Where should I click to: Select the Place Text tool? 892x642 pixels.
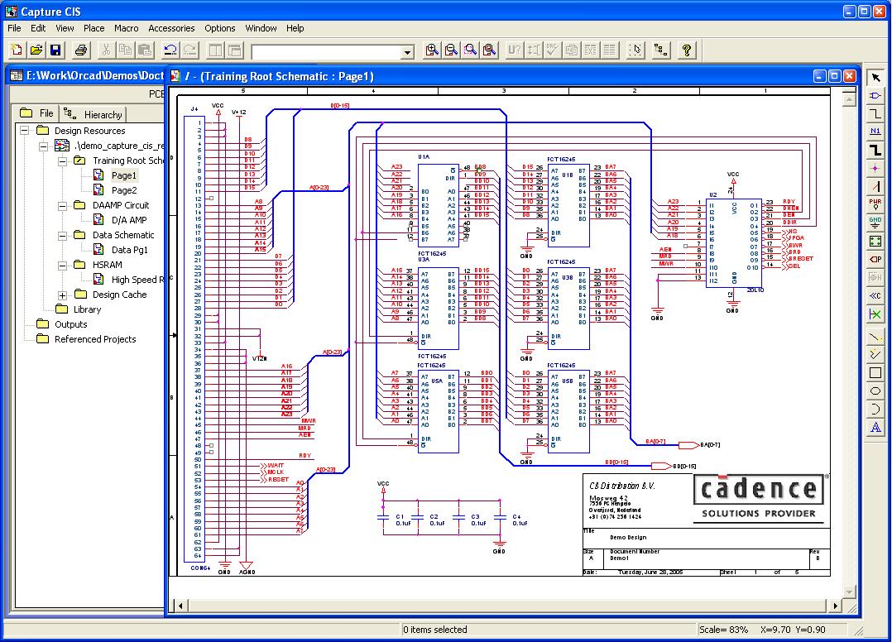(x=875, y=424)
